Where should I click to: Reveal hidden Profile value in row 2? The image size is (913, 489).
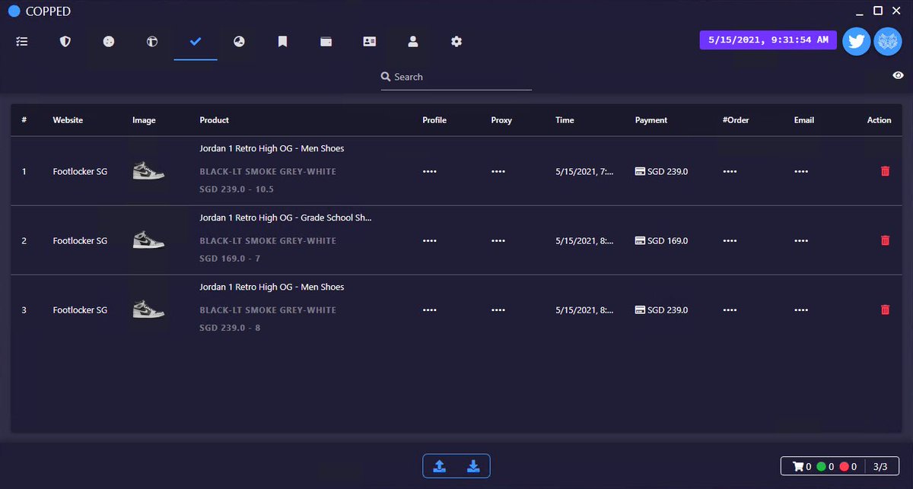click(x=429, y=241)
